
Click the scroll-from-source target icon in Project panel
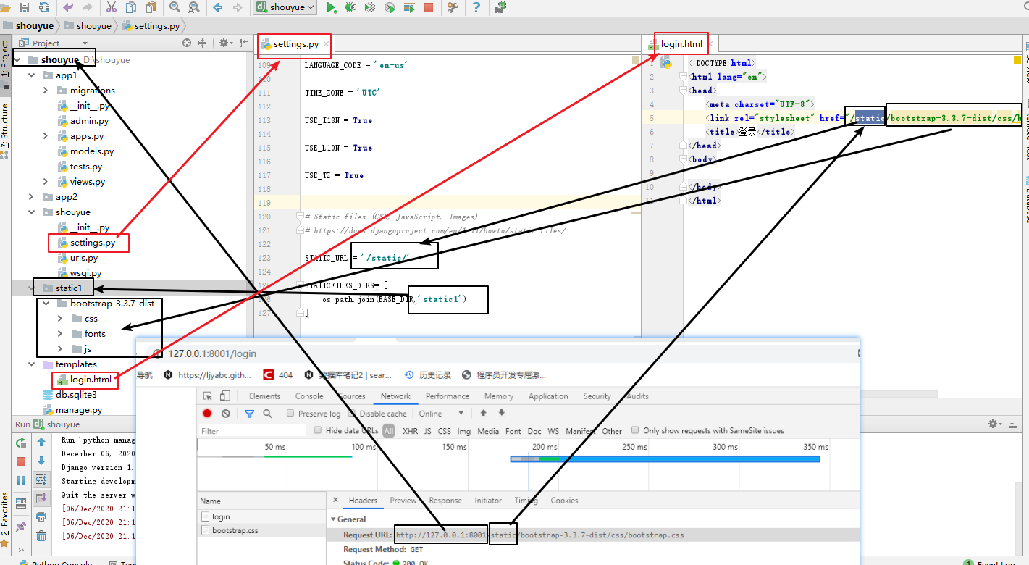[187, 43]
